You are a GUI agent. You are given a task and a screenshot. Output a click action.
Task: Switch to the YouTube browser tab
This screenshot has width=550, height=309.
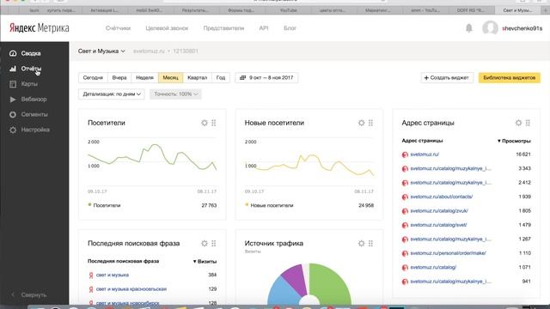289,10
